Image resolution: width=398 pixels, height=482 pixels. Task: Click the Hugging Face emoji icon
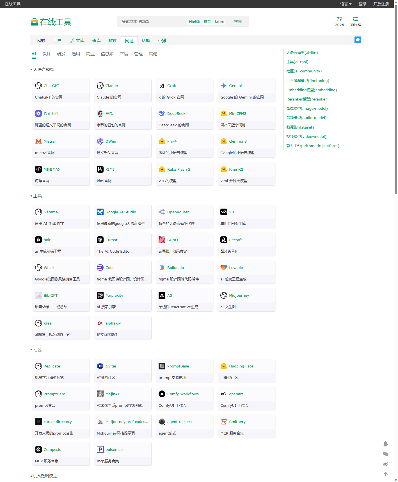click(x=224, y=366)
